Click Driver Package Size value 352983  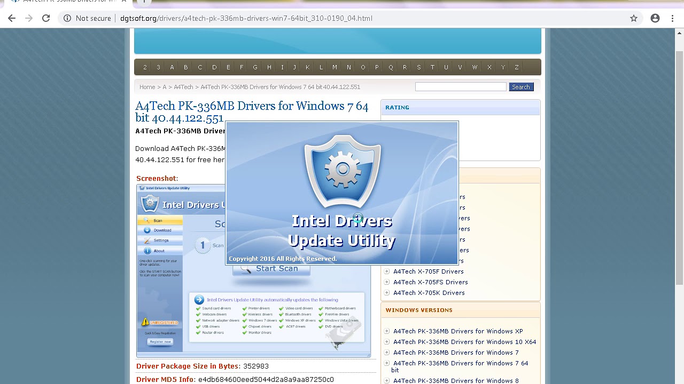[x=256, y=366]
